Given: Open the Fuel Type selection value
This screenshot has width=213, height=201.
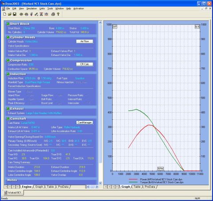Looking at the screenshot, I should click(80, 78).
